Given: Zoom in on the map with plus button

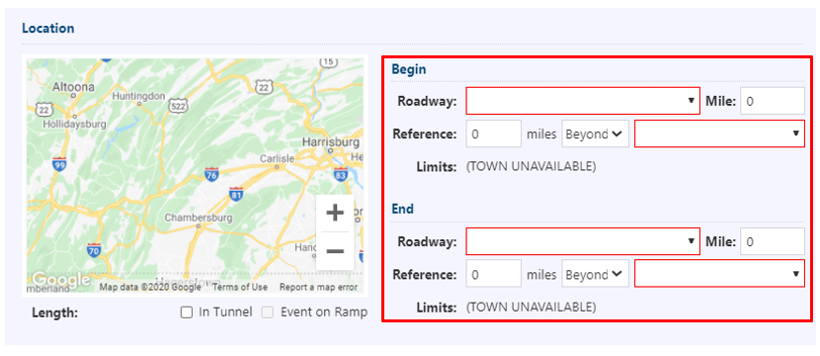Looking at the screenshot, I should [x=335, y=213].
